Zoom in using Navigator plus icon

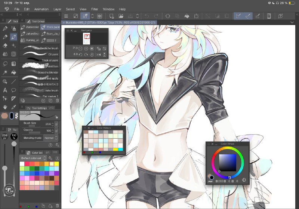click(x=86, y=49)
